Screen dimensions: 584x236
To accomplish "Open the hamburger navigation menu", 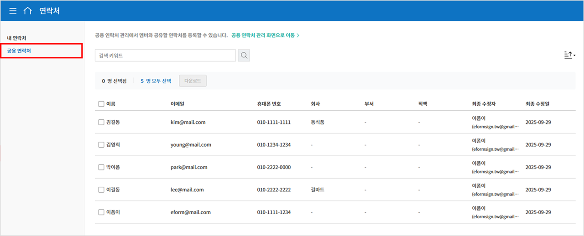I will [13, 11].
